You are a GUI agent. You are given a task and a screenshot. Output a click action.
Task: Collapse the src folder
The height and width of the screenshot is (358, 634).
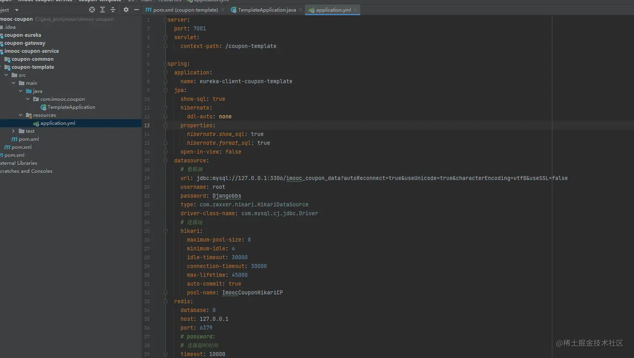tap(6, 75)
